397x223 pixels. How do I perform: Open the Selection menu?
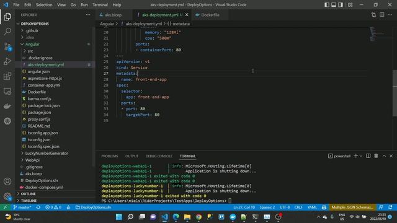pyautogui.click(x=44, y=5)
